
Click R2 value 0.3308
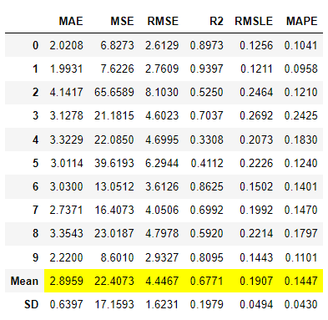(206, 140)
